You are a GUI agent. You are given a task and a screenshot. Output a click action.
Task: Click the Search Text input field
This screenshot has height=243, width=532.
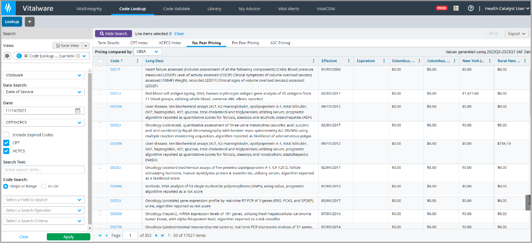(x=44, y=169)
